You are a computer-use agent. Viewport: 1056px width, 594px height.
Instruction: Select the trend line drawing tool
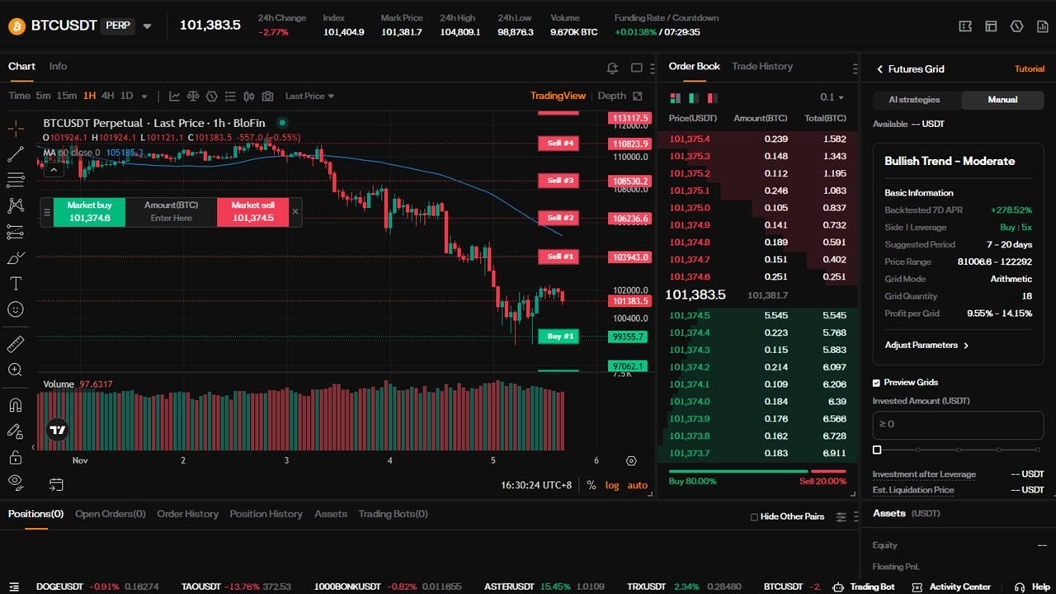coord(15,154)
